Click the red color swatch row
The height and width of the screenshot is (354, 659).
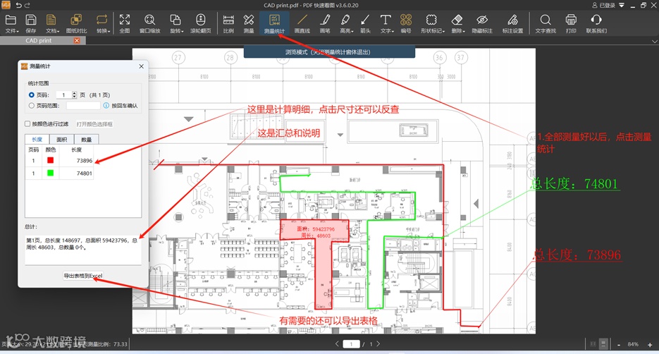[x=51, y=160]
